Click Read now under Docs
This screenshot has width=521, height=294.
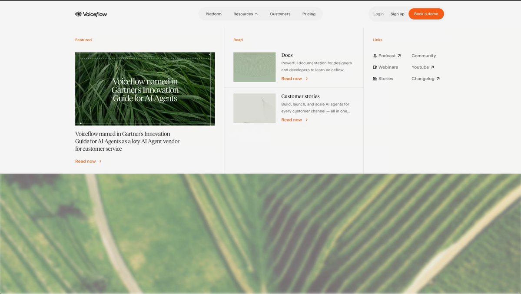(x=292, y=79)
